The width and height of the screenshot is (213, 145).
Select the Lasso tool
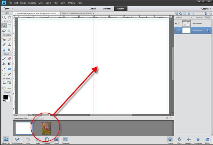pyautogui.click(x=4, y=31)
